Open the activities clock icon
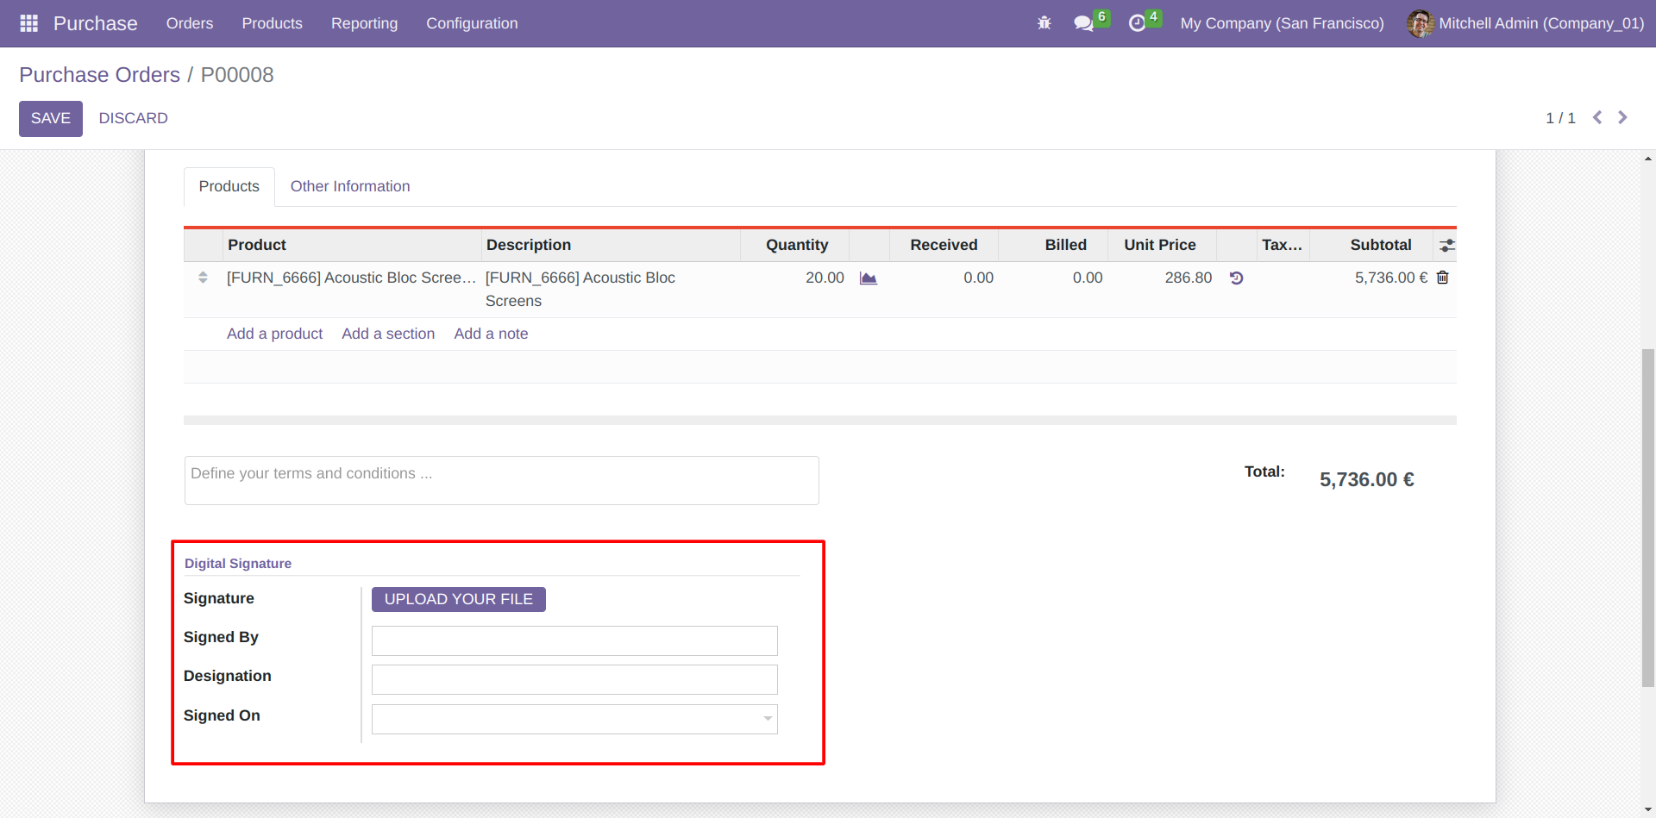 pyautogui.click(x=1138, y=23)
